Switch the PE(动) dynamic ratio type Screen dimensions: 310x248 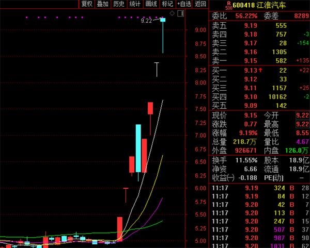point(275,177)
